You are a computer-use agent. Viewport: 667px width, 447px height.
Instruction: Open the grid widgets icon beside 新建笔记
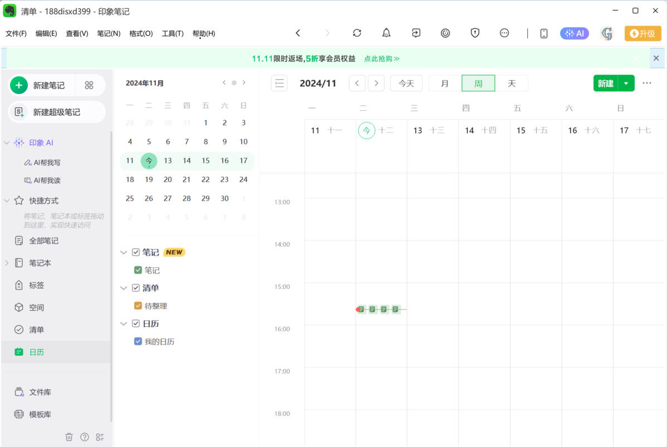pos(89,85)
